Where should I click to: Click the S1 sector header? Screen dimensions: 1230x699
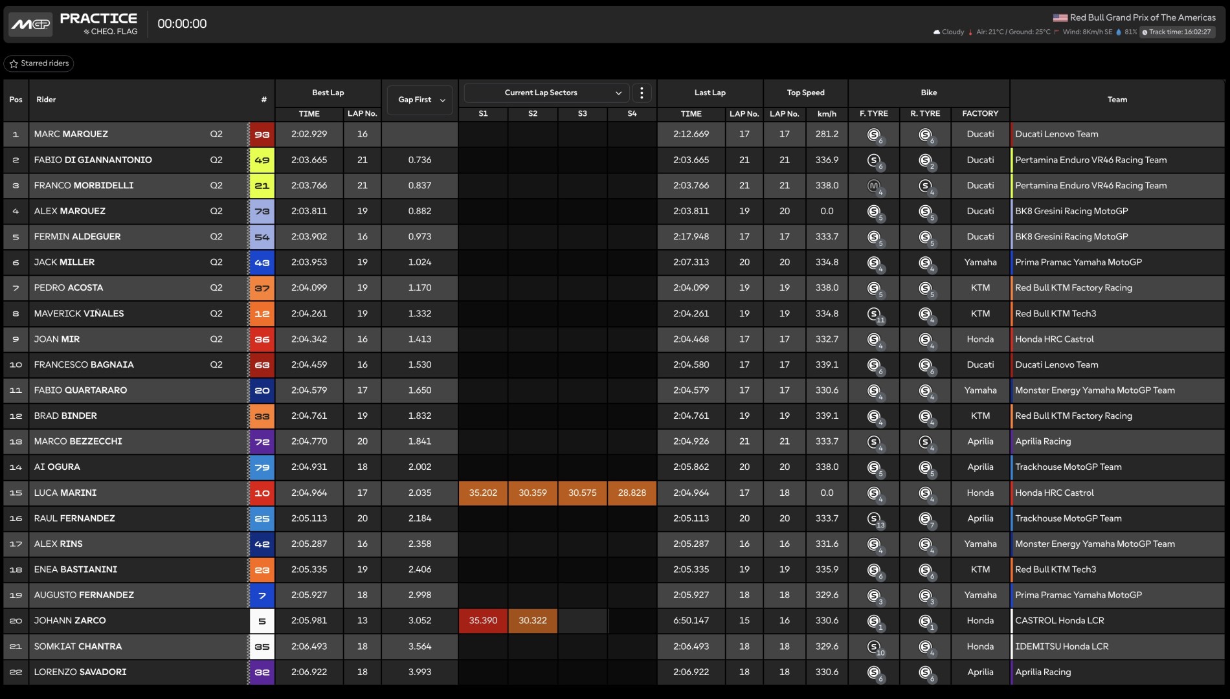tap(483, 114)
